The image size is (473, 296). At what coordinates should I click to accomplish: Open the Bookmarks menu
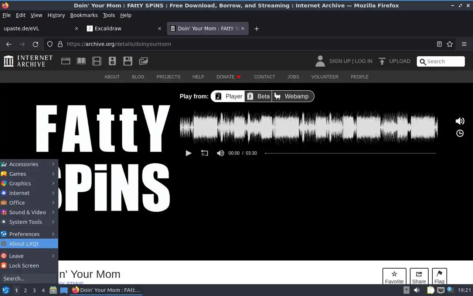[x=84, y=15]
